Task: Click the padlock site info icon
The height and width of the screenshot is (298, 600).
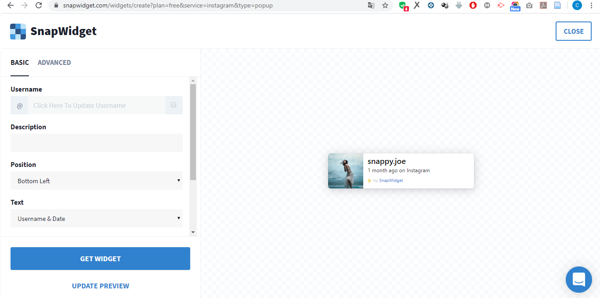Action: point(56,6)
